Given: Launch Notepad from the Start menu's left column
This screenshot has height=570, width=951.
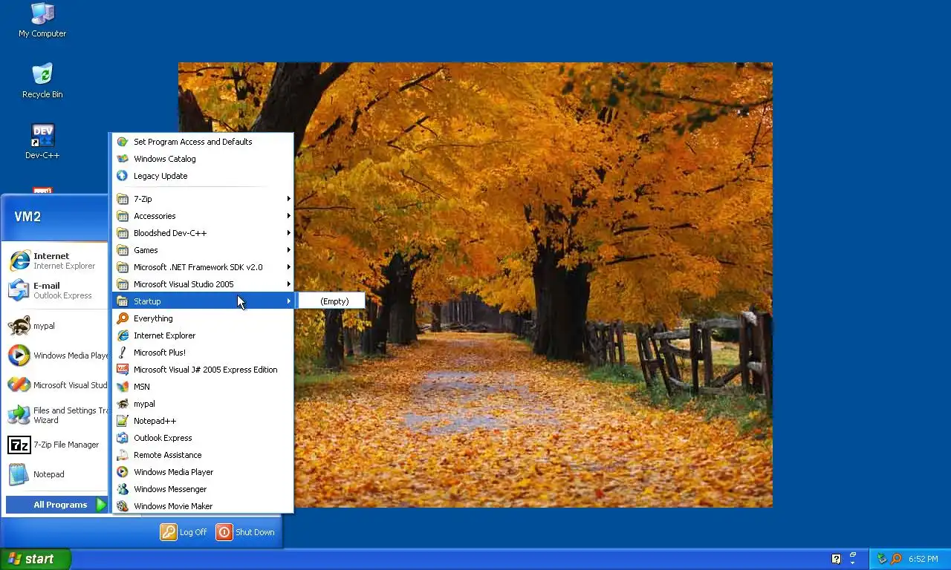Looking at the screenshot, I should (56, 474).
